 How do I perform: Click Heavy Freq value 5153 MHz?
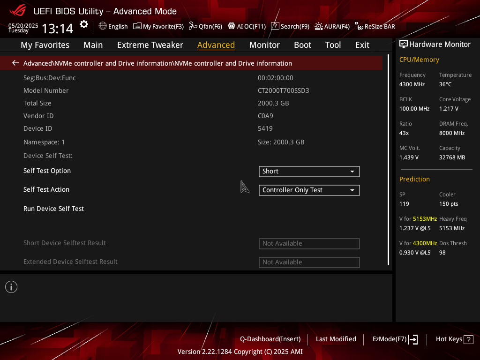click(452, 228)
